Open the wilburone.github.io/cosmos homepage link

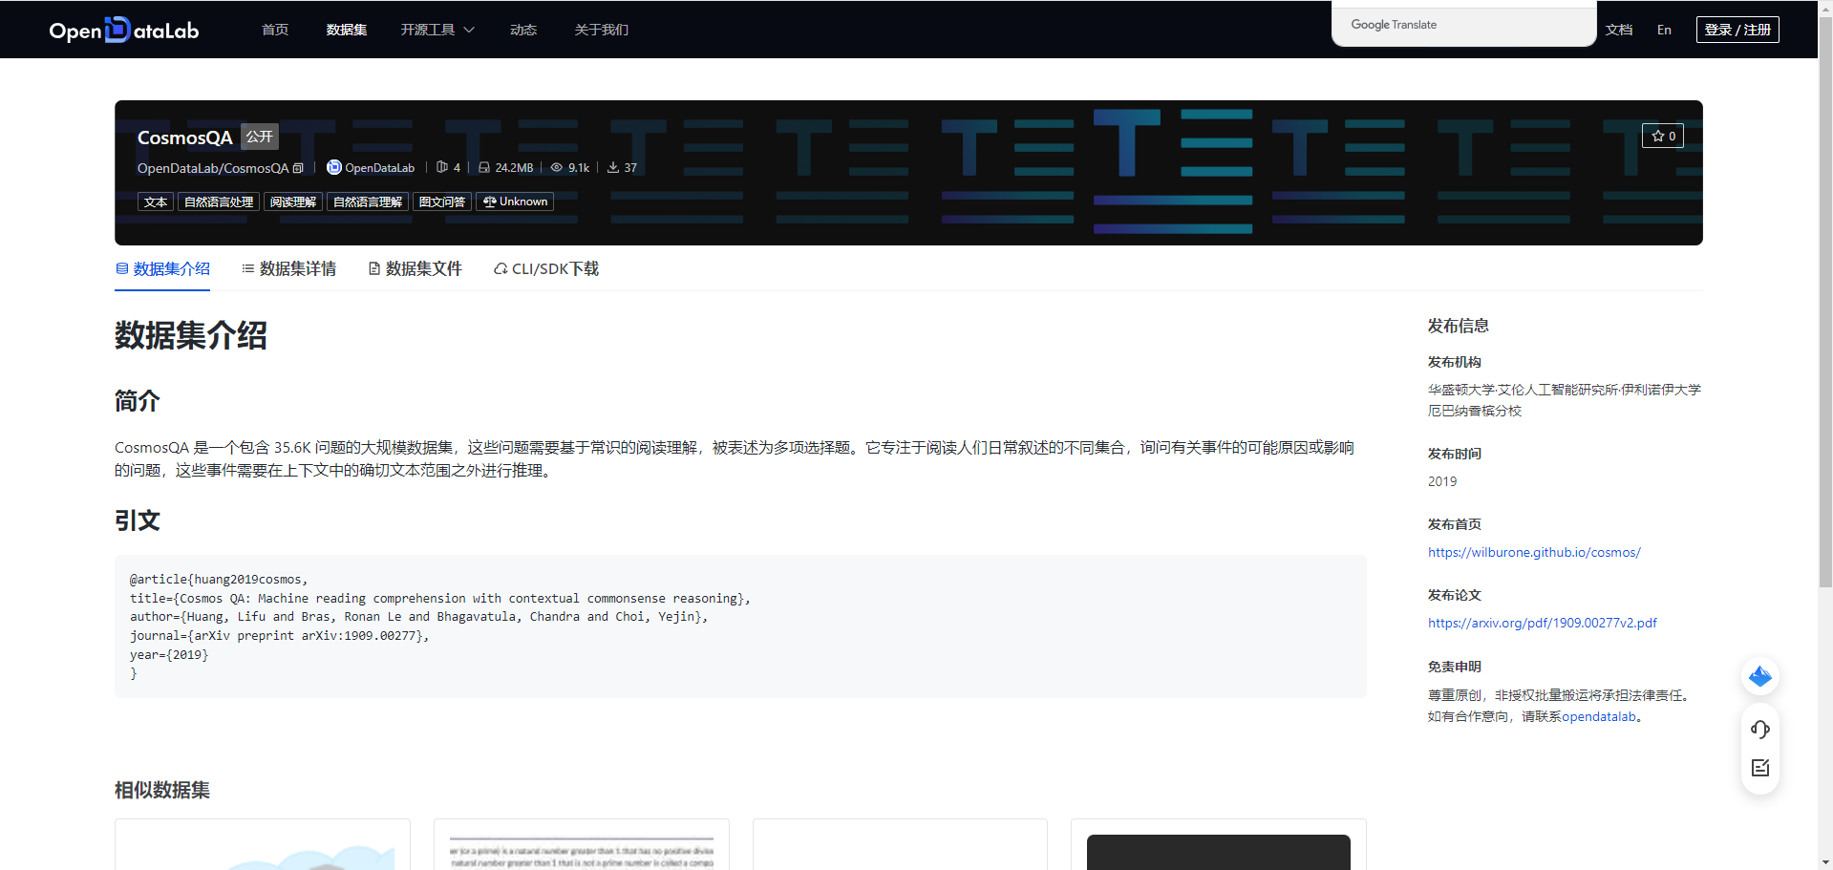(x=1534, y=552)
